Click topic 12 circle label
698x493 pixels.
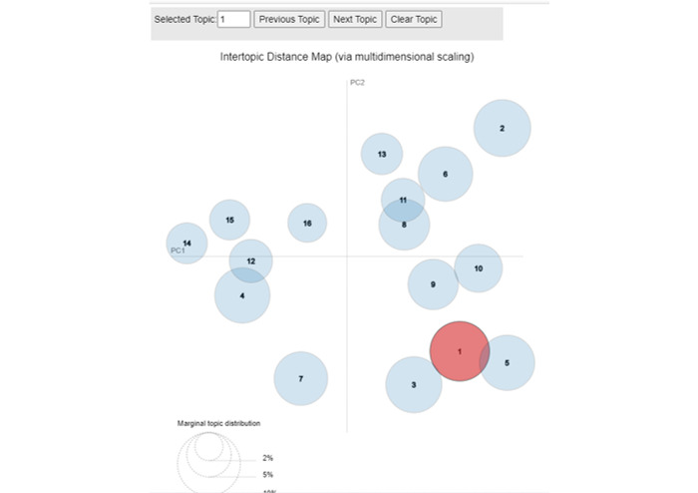(x=251, y=261)
